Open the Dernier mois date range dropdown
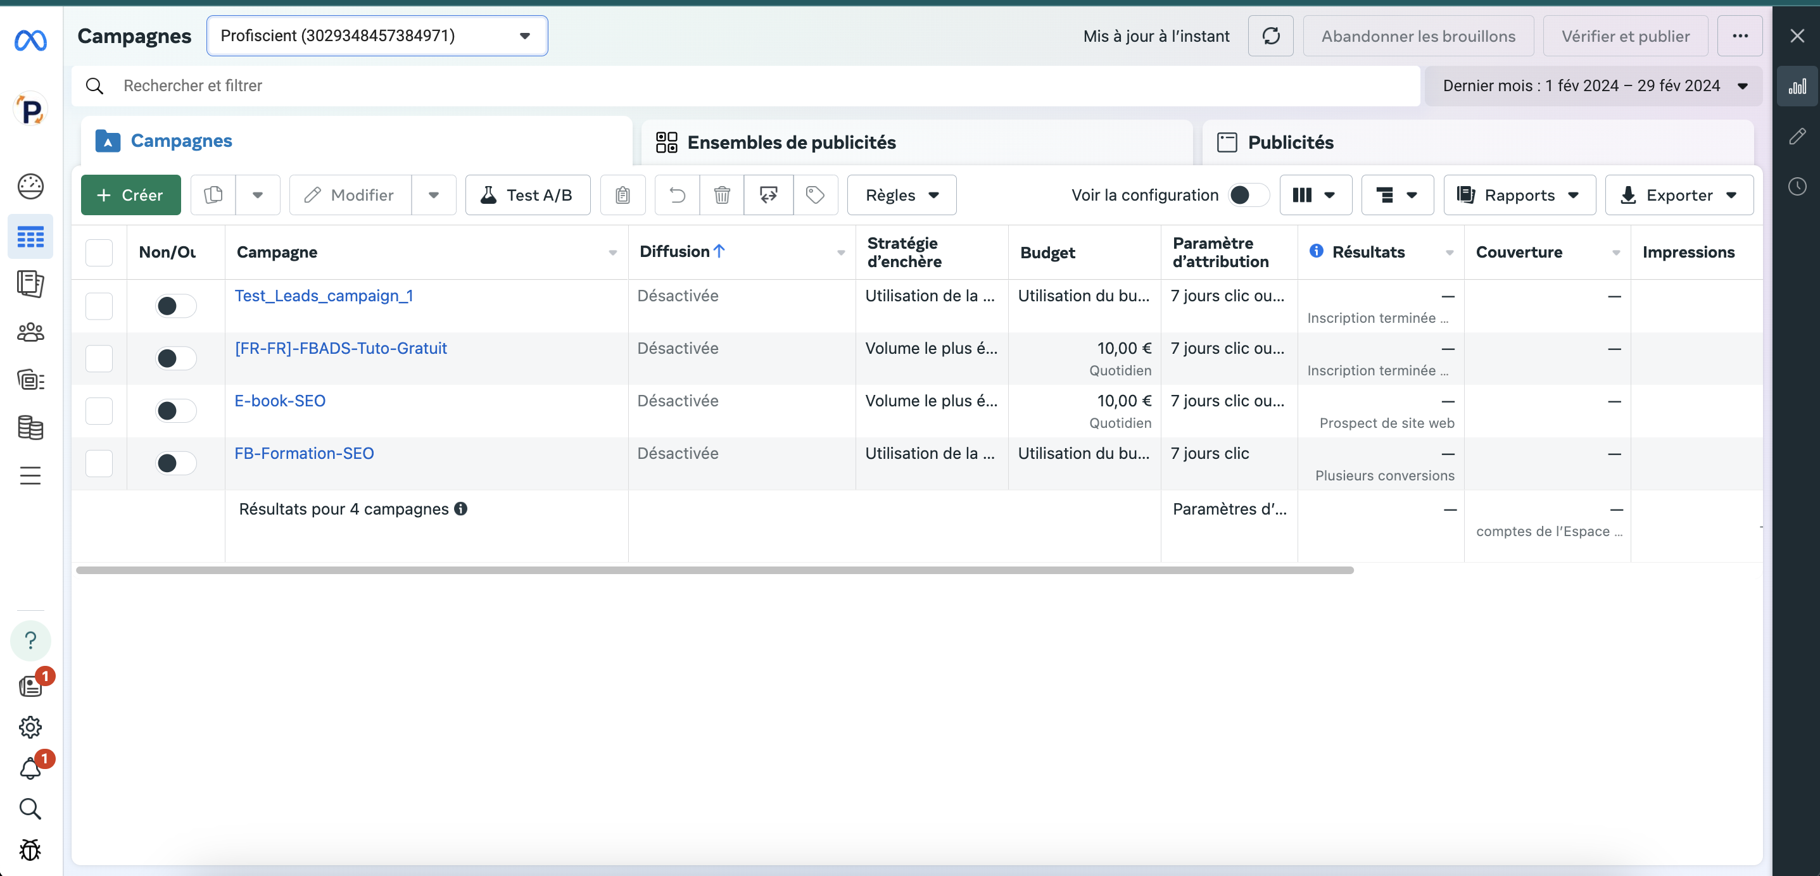This screenshot has width=1820, height=876. tap(1593, 86)
